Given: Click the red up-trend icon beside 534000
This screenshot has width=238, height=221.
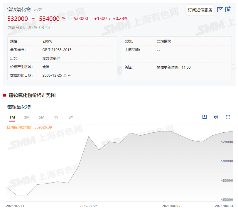Looking at the screenshot, I should tap(63, 18).
